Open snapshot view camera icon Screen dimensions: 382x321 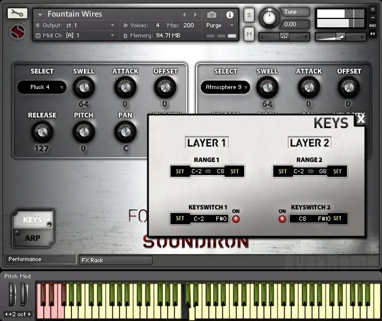tap(211, 15)
